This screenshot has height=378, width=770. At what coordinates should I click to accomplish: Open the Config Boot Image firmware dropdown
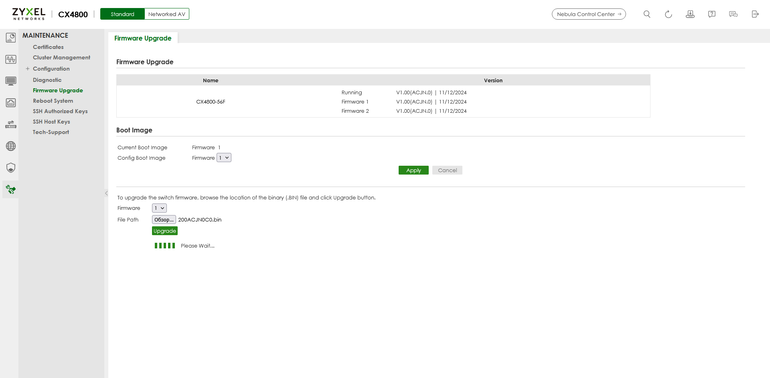click(x=224, y=158)
